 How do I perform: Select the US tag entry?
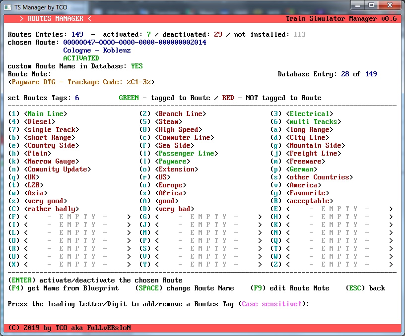155,177
